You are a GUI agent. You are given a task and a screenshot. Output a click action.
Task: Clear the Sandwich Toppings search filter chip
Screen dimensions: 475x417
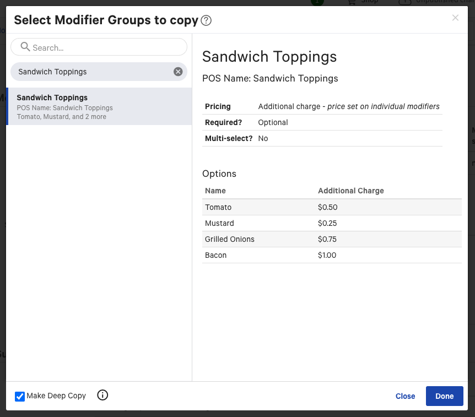point(177,72)
